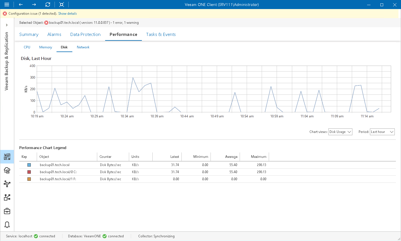Show details of the configuration issue
Screen dimensions: 401x241
pyautogui.click(x=68, y=14)
